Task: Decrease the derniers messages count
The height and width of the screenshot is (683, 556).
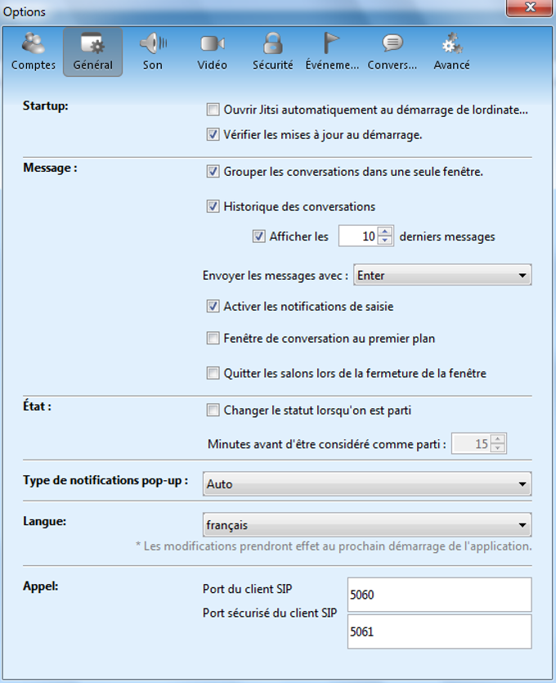Action: [385, 240]
